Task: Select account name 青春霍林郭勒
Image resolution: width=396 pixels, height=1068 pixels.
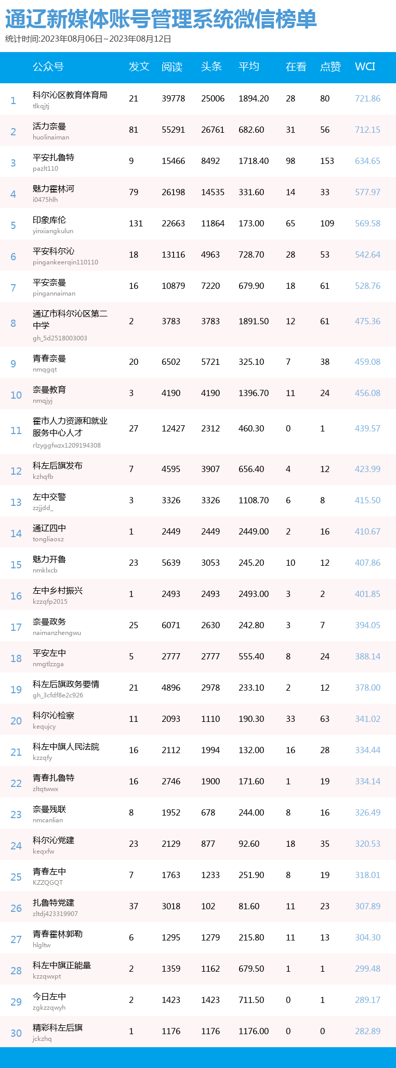Action: 58,934
